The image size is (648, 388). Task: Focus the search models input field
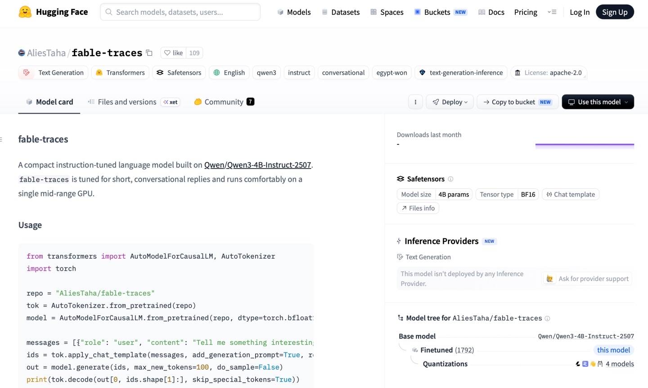pos(180,12)
